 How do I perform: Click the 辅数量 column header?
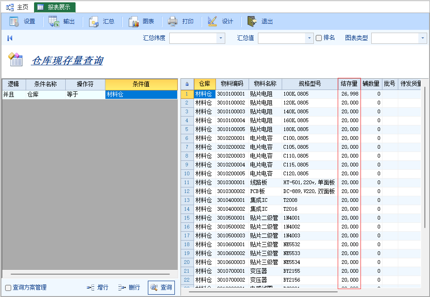coord(371,83)
